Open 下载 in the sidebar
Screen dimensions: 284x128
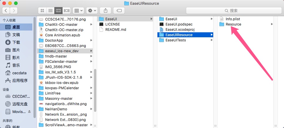[16, 42]
